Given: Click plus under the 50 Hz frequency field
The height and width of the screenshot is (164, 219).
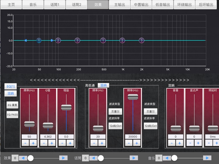Looking at the screenshot, I should [x=33, y=143].
